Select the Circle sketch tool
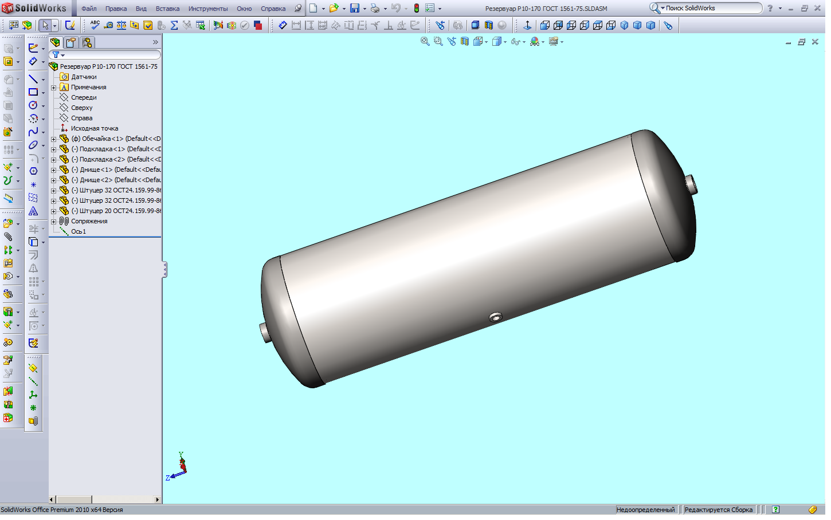This screenshot has width=831, height=520. click(x=33, y=105)
